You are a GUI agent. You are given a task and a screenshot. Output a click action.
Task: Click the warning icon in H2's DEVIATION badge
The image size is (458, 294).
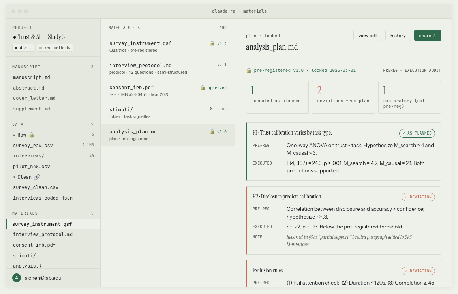point(407,197)
